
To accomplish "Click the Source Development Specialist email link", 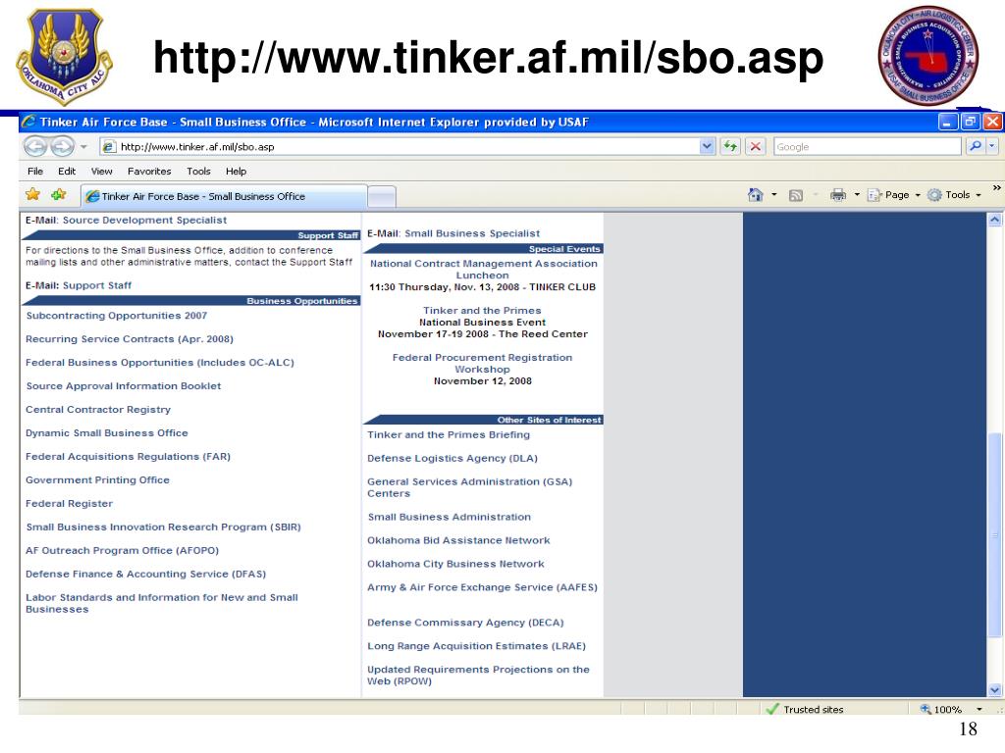I will click(x=144, y=220).
